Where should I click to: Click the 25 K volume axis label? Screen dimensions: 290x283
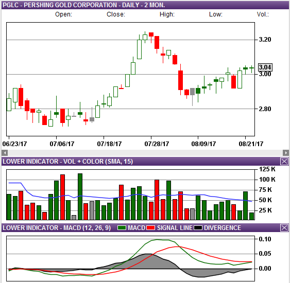click(x=265, y=210)
